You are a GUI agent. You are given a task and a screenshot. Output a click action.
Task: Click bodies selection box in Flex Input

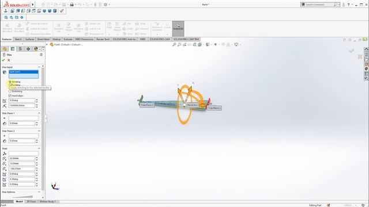tap(24, 74)
